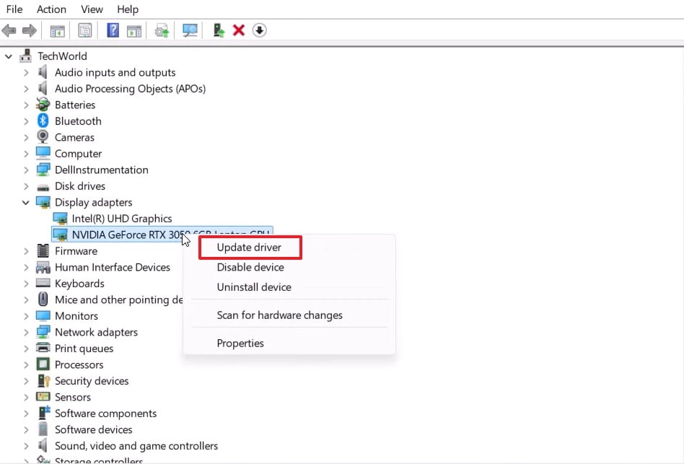Click the Help toolbar icon
The width and height of the screenshot is (684, 464).
113,30
